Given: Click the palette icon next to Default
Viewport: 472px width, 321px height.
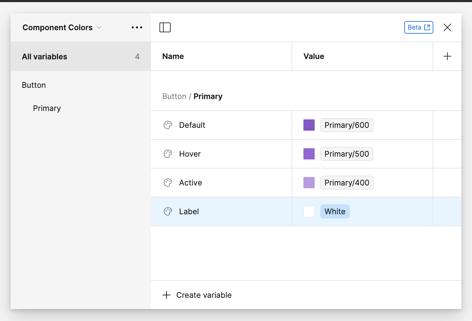Looking at the screenshot, I should point(168,125).
